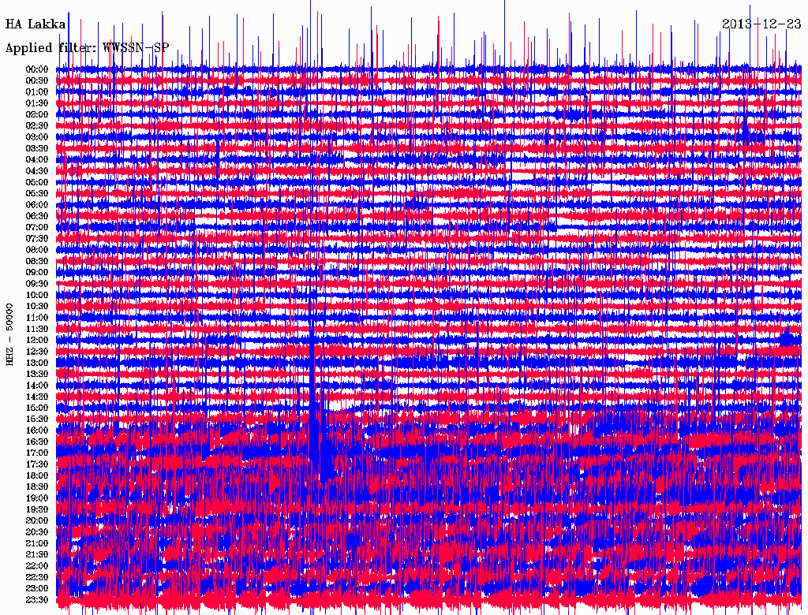This screenshot has width=808, height=615.
Task: Click the date label 2013-12-23
Action: (761, 24)
